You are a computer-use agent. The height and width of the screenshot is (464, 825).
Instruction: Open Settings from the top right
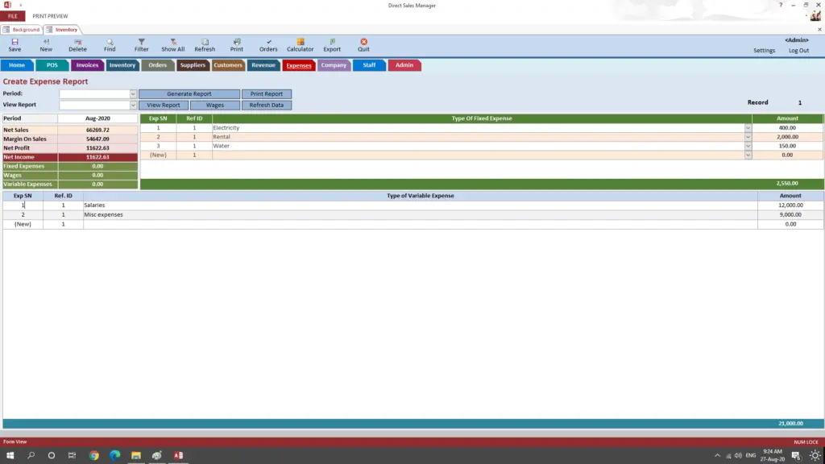pos(764,49)
